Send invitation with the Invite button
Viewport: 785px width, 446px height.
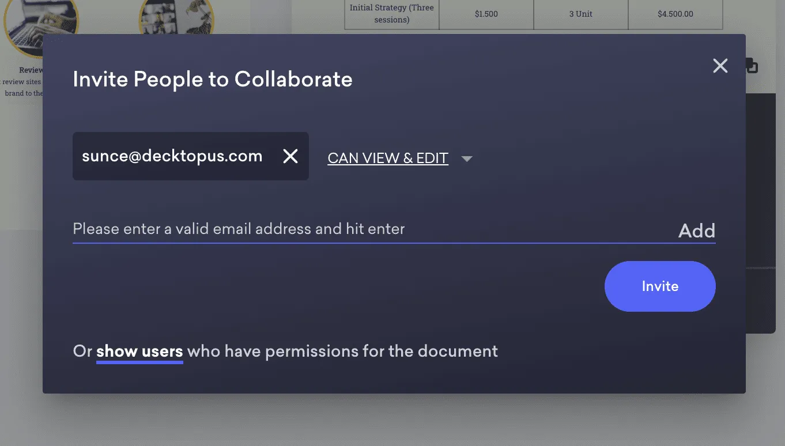pos(660,286)
